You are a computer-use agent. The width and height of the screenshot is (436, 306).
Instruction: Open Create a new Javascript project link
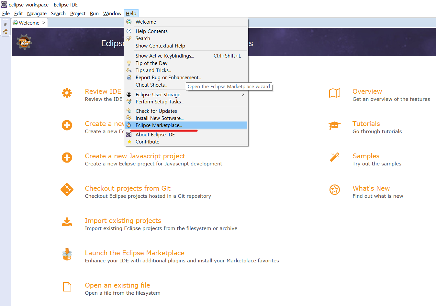pos(135,156)
